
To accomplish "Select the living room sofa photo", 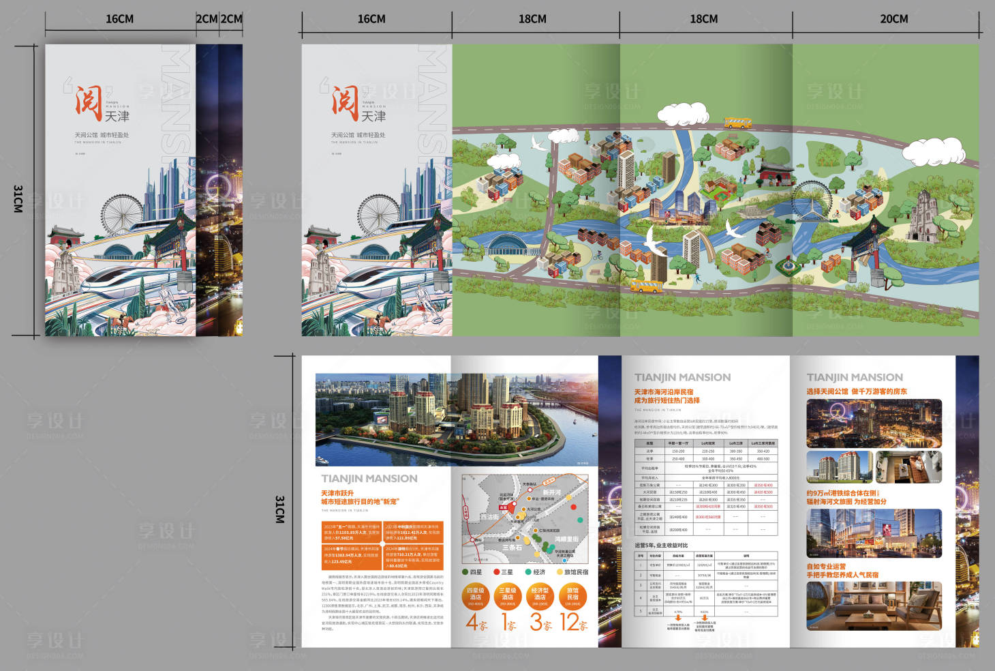I will click(874, 606).
